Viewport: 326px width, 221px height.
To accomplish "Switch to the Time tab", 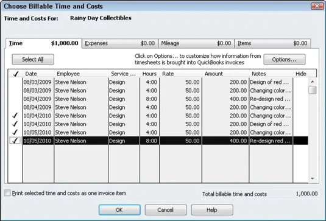I will click(x=43, y=43).
